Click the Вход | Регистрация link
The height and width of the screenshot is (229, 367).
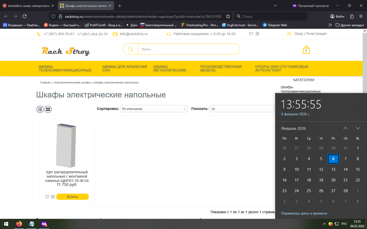coord(311,34)
